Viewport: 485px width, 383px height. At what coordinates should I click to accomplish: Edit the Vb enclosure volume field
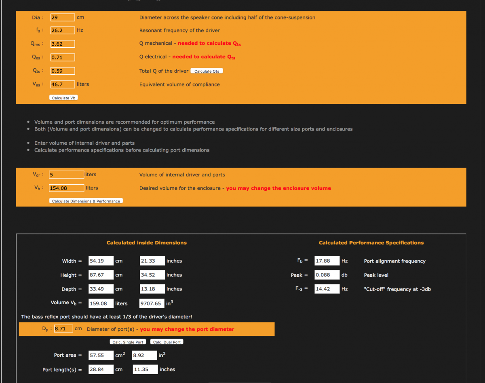66,188
